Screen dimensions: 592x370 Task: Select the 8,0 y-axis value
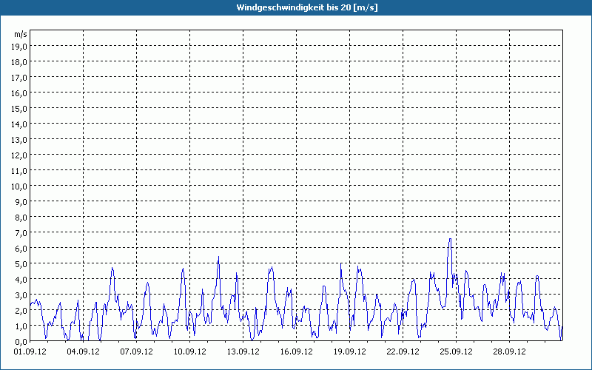coord(21,218)
